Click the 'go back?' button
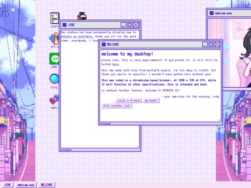251x188 pixels. tap(151, 100)
